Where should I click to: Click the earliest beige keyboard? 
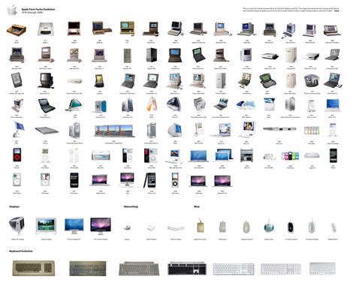[x=34, y=268]
